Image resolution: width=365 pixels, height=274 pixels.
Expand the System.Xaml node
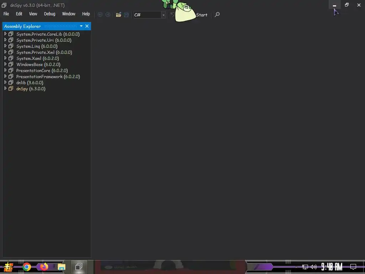point(5,58)
